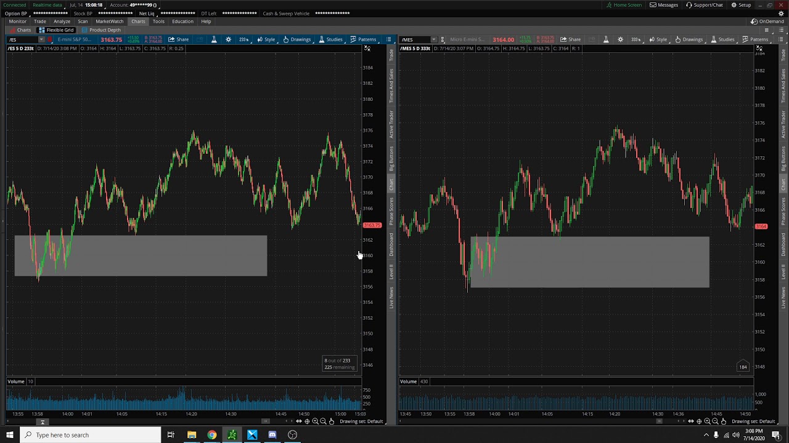Open /ES chart settings gear

[228, 39]
